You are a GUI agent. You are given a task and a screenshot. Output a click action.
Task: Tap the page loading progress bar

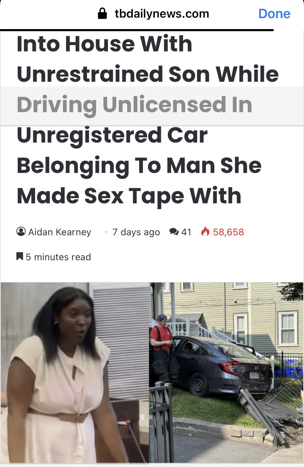[x=137, y=30]
